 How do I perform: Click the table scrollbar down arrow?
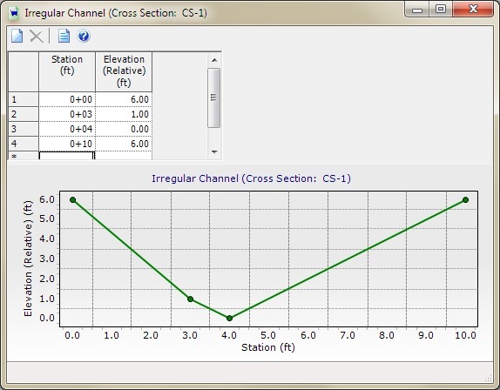214,151
